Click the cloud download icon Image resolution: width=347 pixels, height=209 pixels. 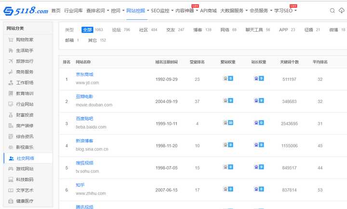coord(342,11)
